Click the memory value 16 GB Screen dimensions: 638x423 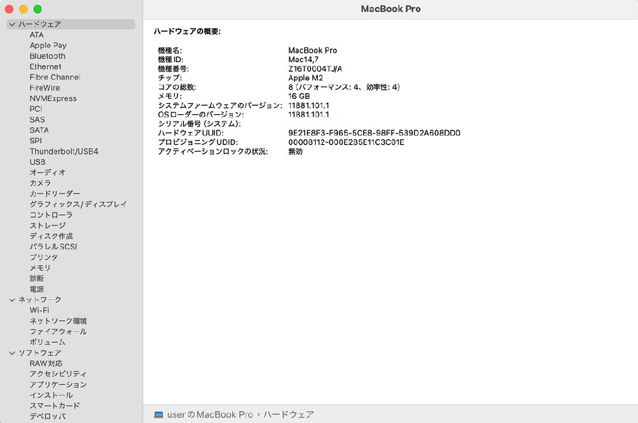tap(299, 97)
